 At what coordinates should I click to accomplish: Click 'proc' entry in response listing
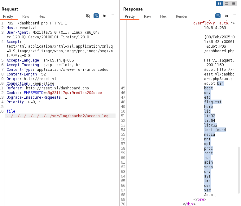[x=208, y=148]
